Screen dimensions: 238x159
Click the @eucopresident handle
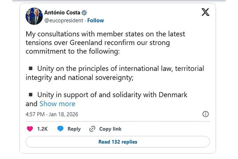64,20
